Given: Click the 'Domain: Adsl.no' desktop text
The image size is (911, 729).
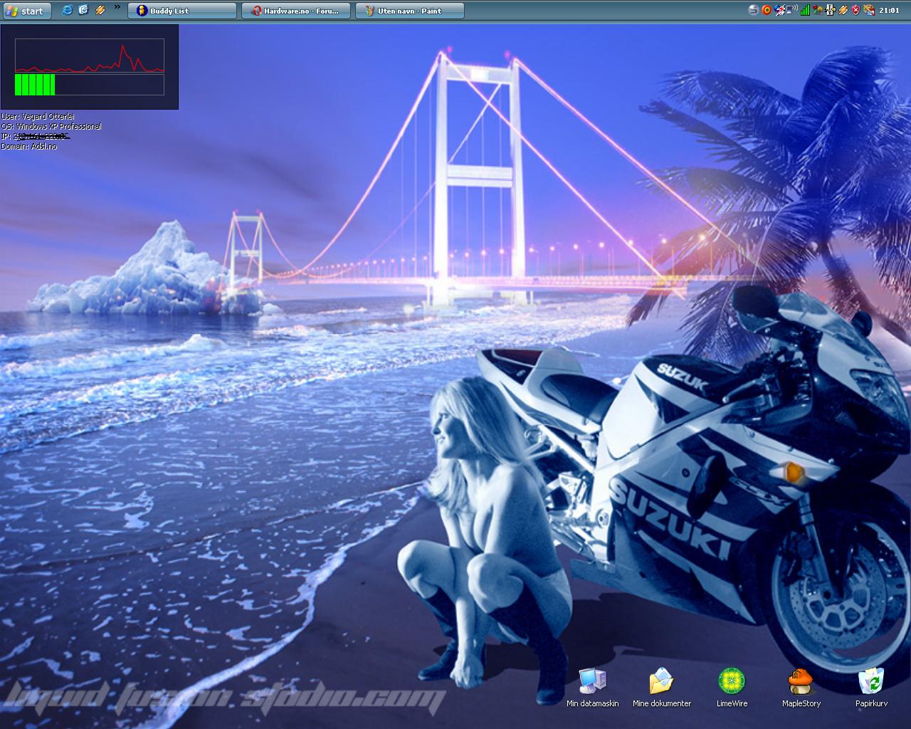Looking at the screenshot, I should [x=29, y=146].
